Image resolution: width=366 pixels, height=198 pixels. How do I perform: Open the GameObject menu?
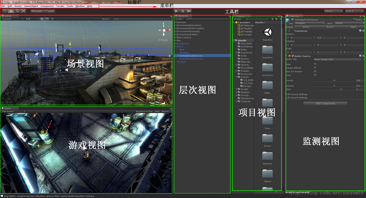[31, 6]
